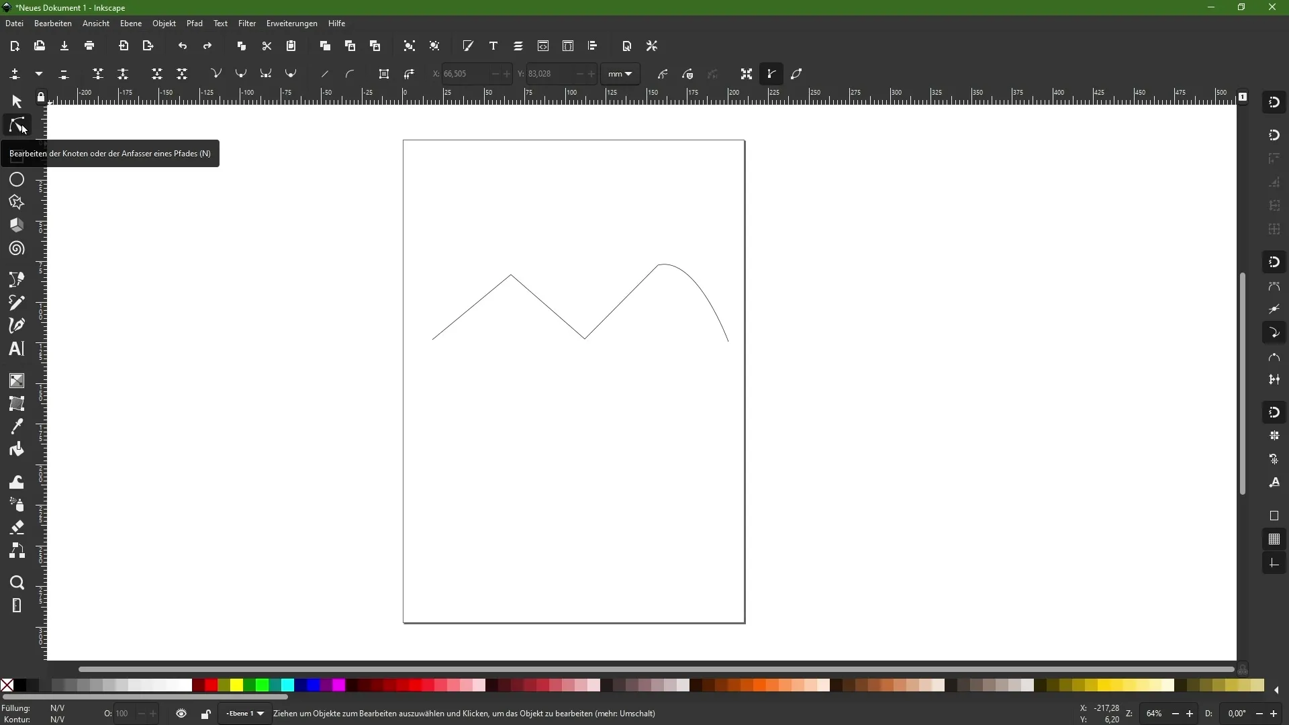
Task: Open the Ebene menu
Action: pyautogui.click(x=131, y=23)
